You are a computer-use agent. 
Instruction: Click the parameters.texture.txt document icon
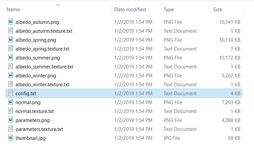click(10, 129)
